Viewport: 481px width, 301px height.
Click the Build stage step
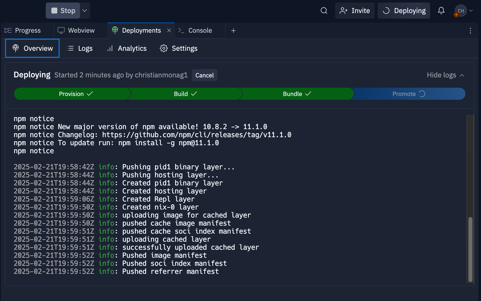click(x=186, y=94)
